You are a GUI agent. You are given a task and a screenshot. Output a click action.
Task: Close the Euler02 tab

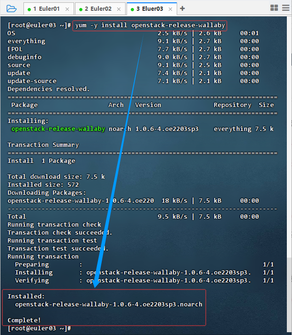point(119,9)
